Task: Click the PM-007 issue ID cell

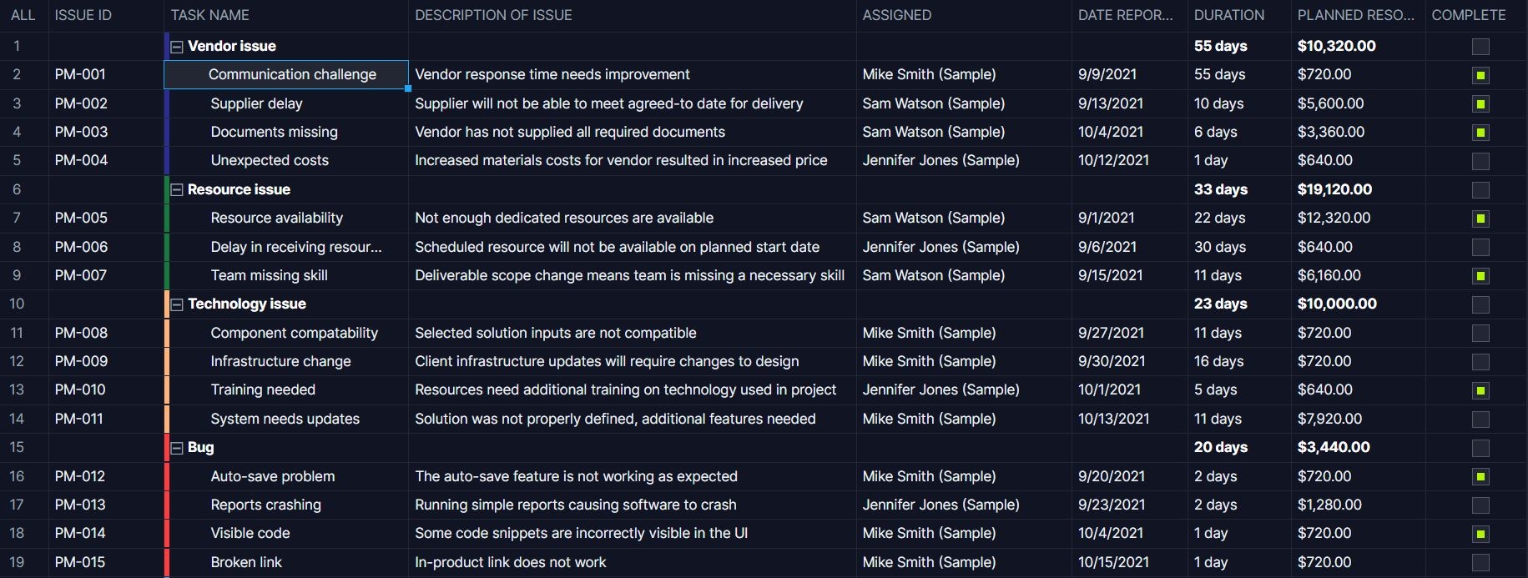Action: (x=81, y=275)
